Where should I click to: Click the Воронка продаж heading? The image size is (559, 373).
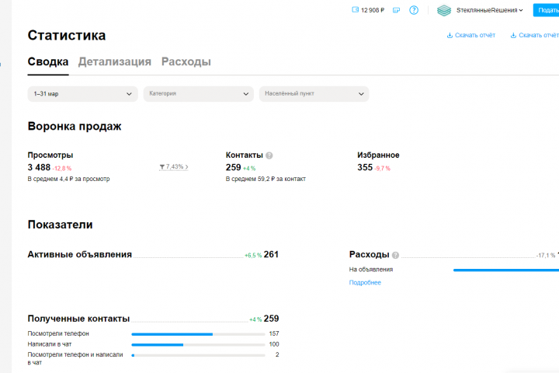pyautogui.click(x=75, y=127)
